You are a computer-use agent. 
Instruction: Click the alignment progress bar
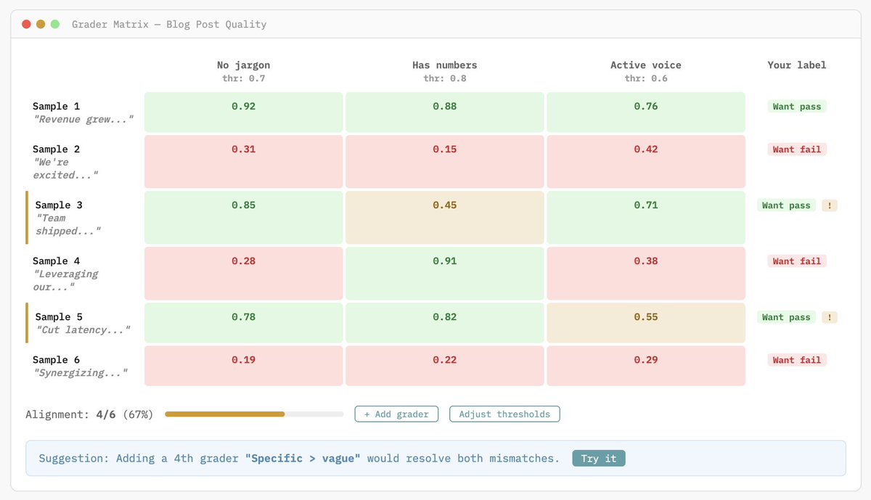pos(254,414)
